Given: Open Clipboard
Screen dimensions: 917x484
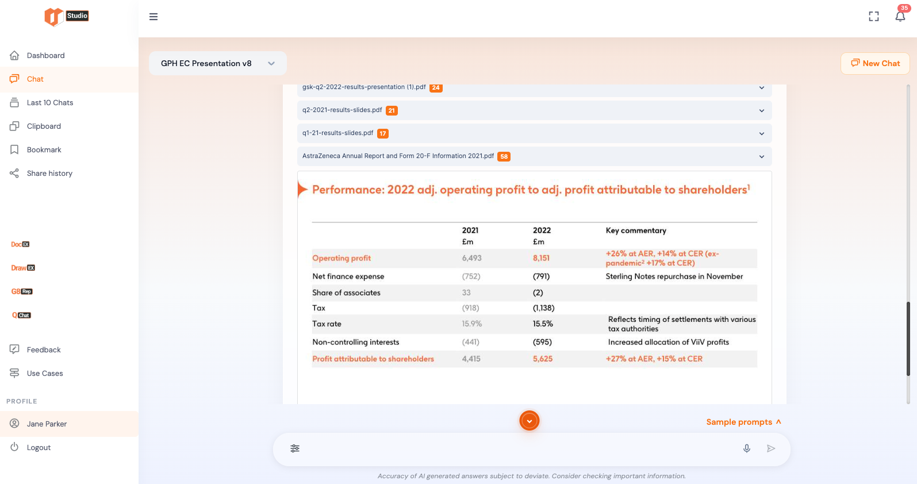Looking at the screenshot, I should pos(69,126).
